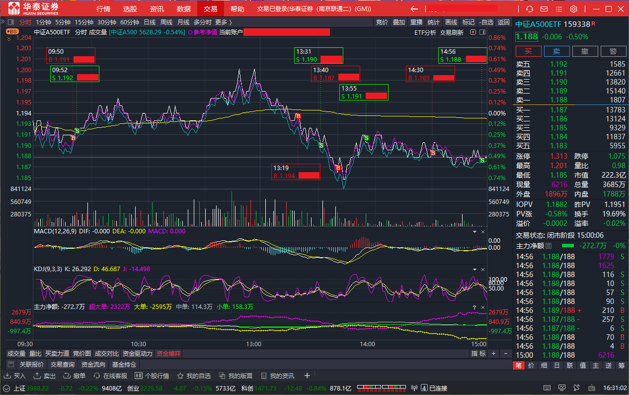The image size is (629, 395).
Task: Open settings gear in the title bar
Action: pyautogui.click(x=573, y=9)
